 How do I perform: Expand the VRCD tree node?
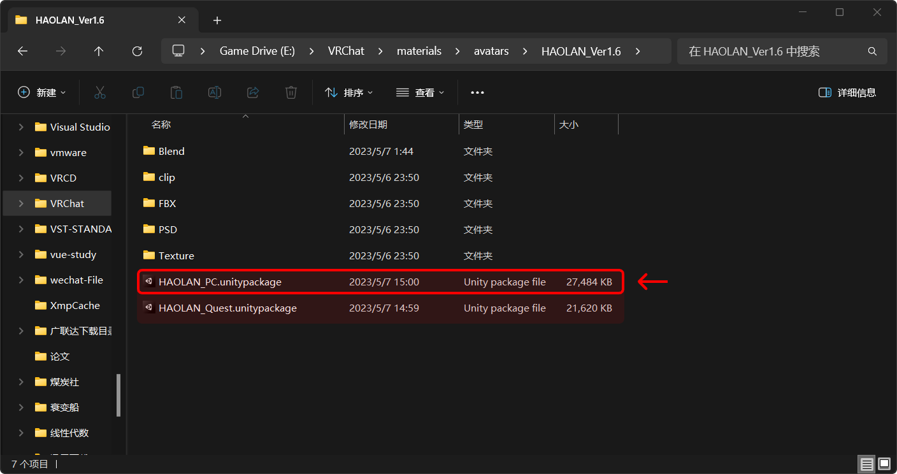(x=21, y=178)
